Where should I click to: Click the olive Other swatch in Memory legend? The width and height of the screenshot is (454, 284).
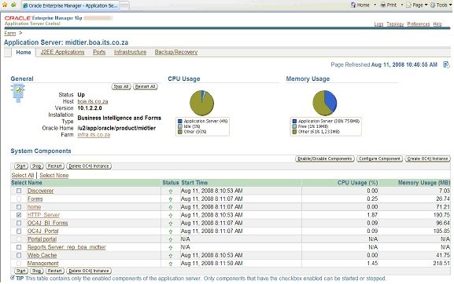(x=294, y=132)
